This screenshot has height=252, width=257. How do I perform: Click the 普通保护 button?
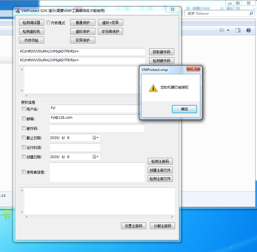[x=83, y=23]
